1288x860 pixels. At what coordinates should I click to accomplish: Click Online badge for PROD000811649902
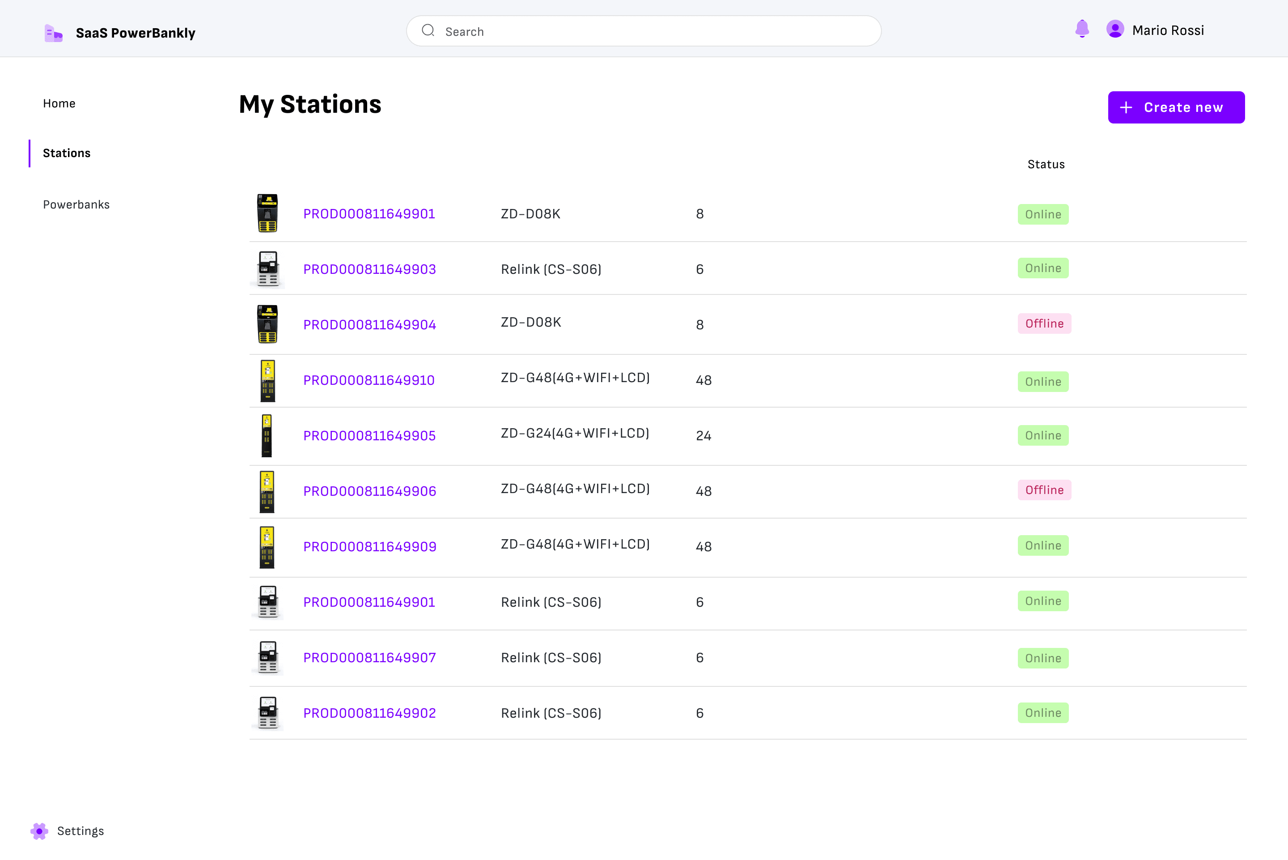coord(1042,712)
